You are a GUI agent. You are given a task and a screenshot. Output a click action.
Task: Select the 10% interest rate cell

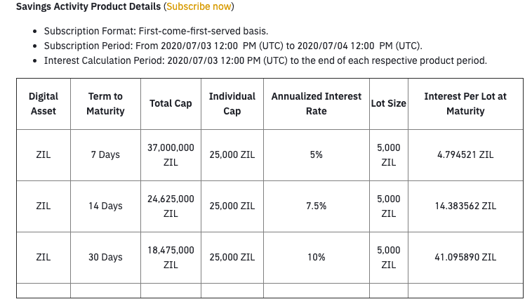tap(317, 258)
